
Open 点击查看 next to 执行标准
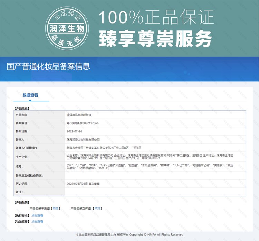[x=37, y=215]
